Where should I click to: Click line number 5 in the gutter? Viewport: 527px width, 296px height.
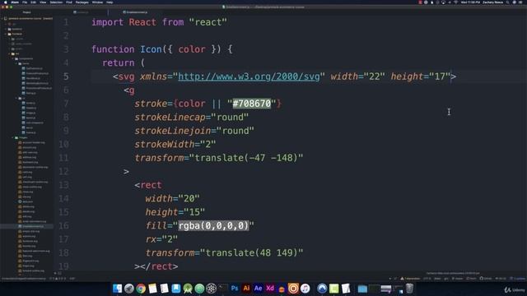click(66, 76)
